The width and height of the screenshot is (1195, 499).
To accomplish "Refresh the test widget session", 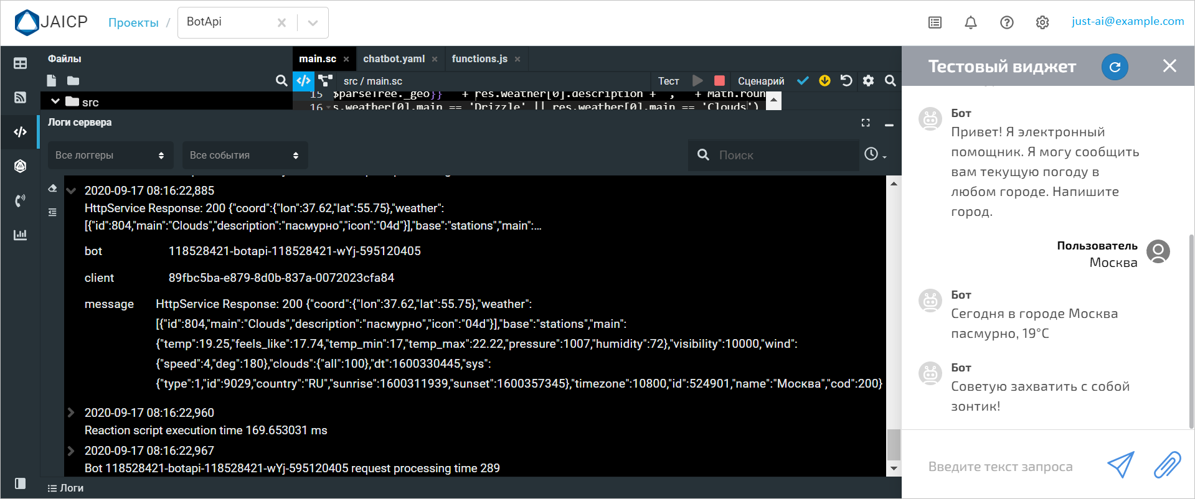I will [1115, 67].
